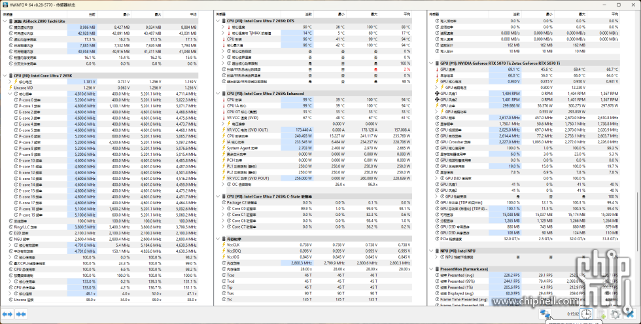Click the clock icon beside E-core 17
This screenshot has width=641, height=324.
(16, 203)
